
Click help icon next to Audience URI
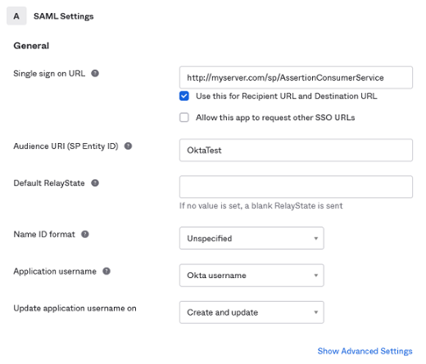128,146
